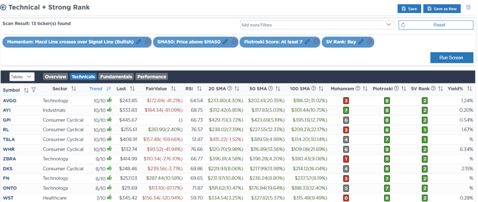This screenshot has width=478, height=202.
Task: Sort table by Symbol column
Action: coord(26,90)
